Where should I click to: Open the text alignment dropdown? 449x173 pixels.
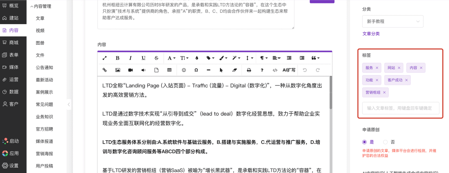pos(276,58)
